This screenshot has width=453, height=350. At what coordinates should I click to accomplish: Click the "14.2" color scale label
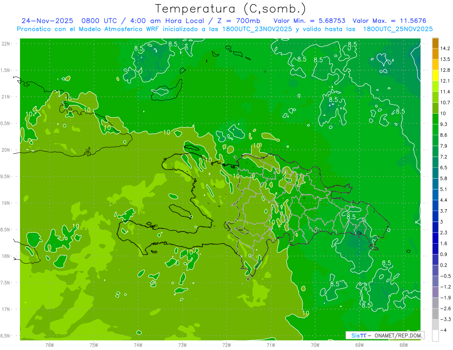445,49
